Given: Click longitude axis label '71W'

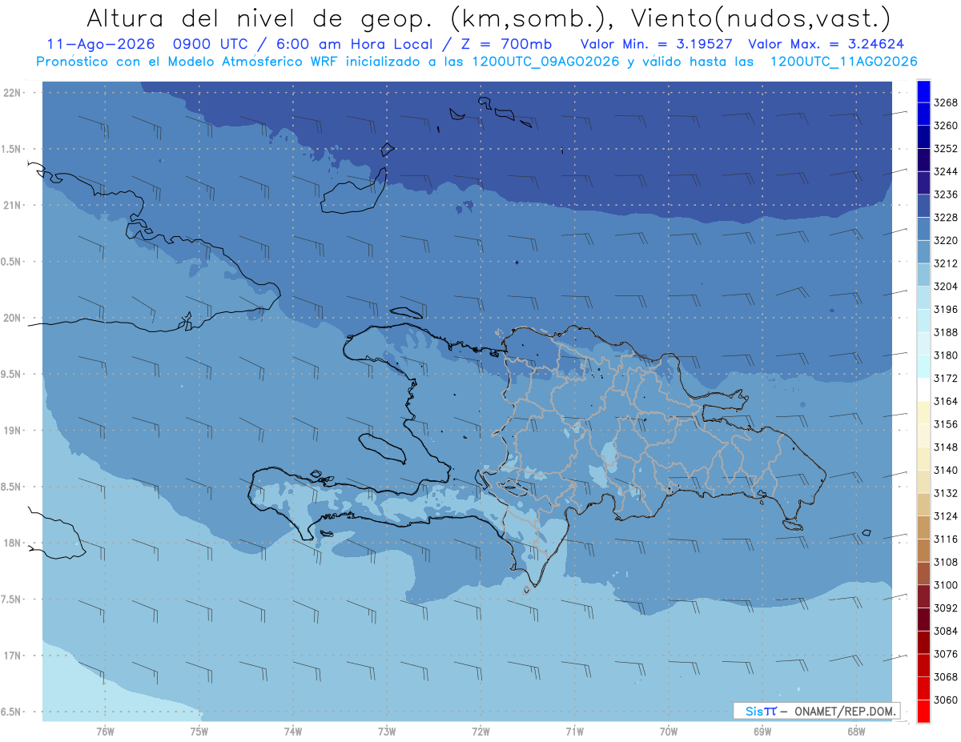Looking at the screenshot, I should [x=574, y=732].
